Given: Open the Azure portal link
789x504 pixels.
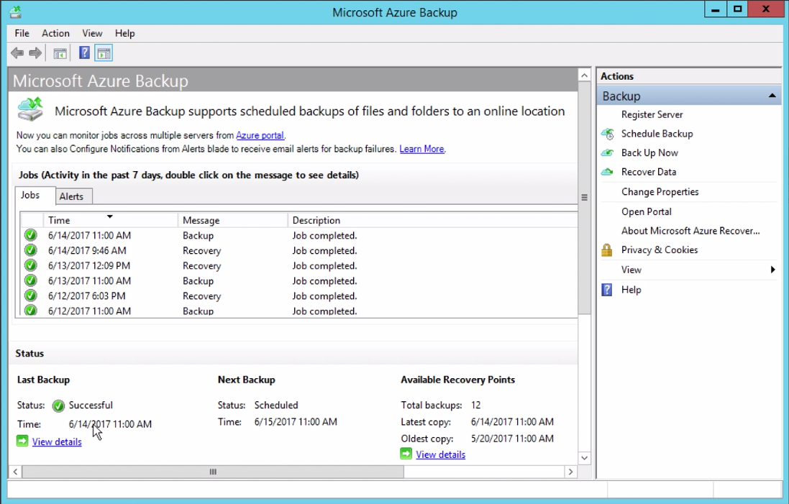Looking at the screenshot, I should [x=260, y=135].
